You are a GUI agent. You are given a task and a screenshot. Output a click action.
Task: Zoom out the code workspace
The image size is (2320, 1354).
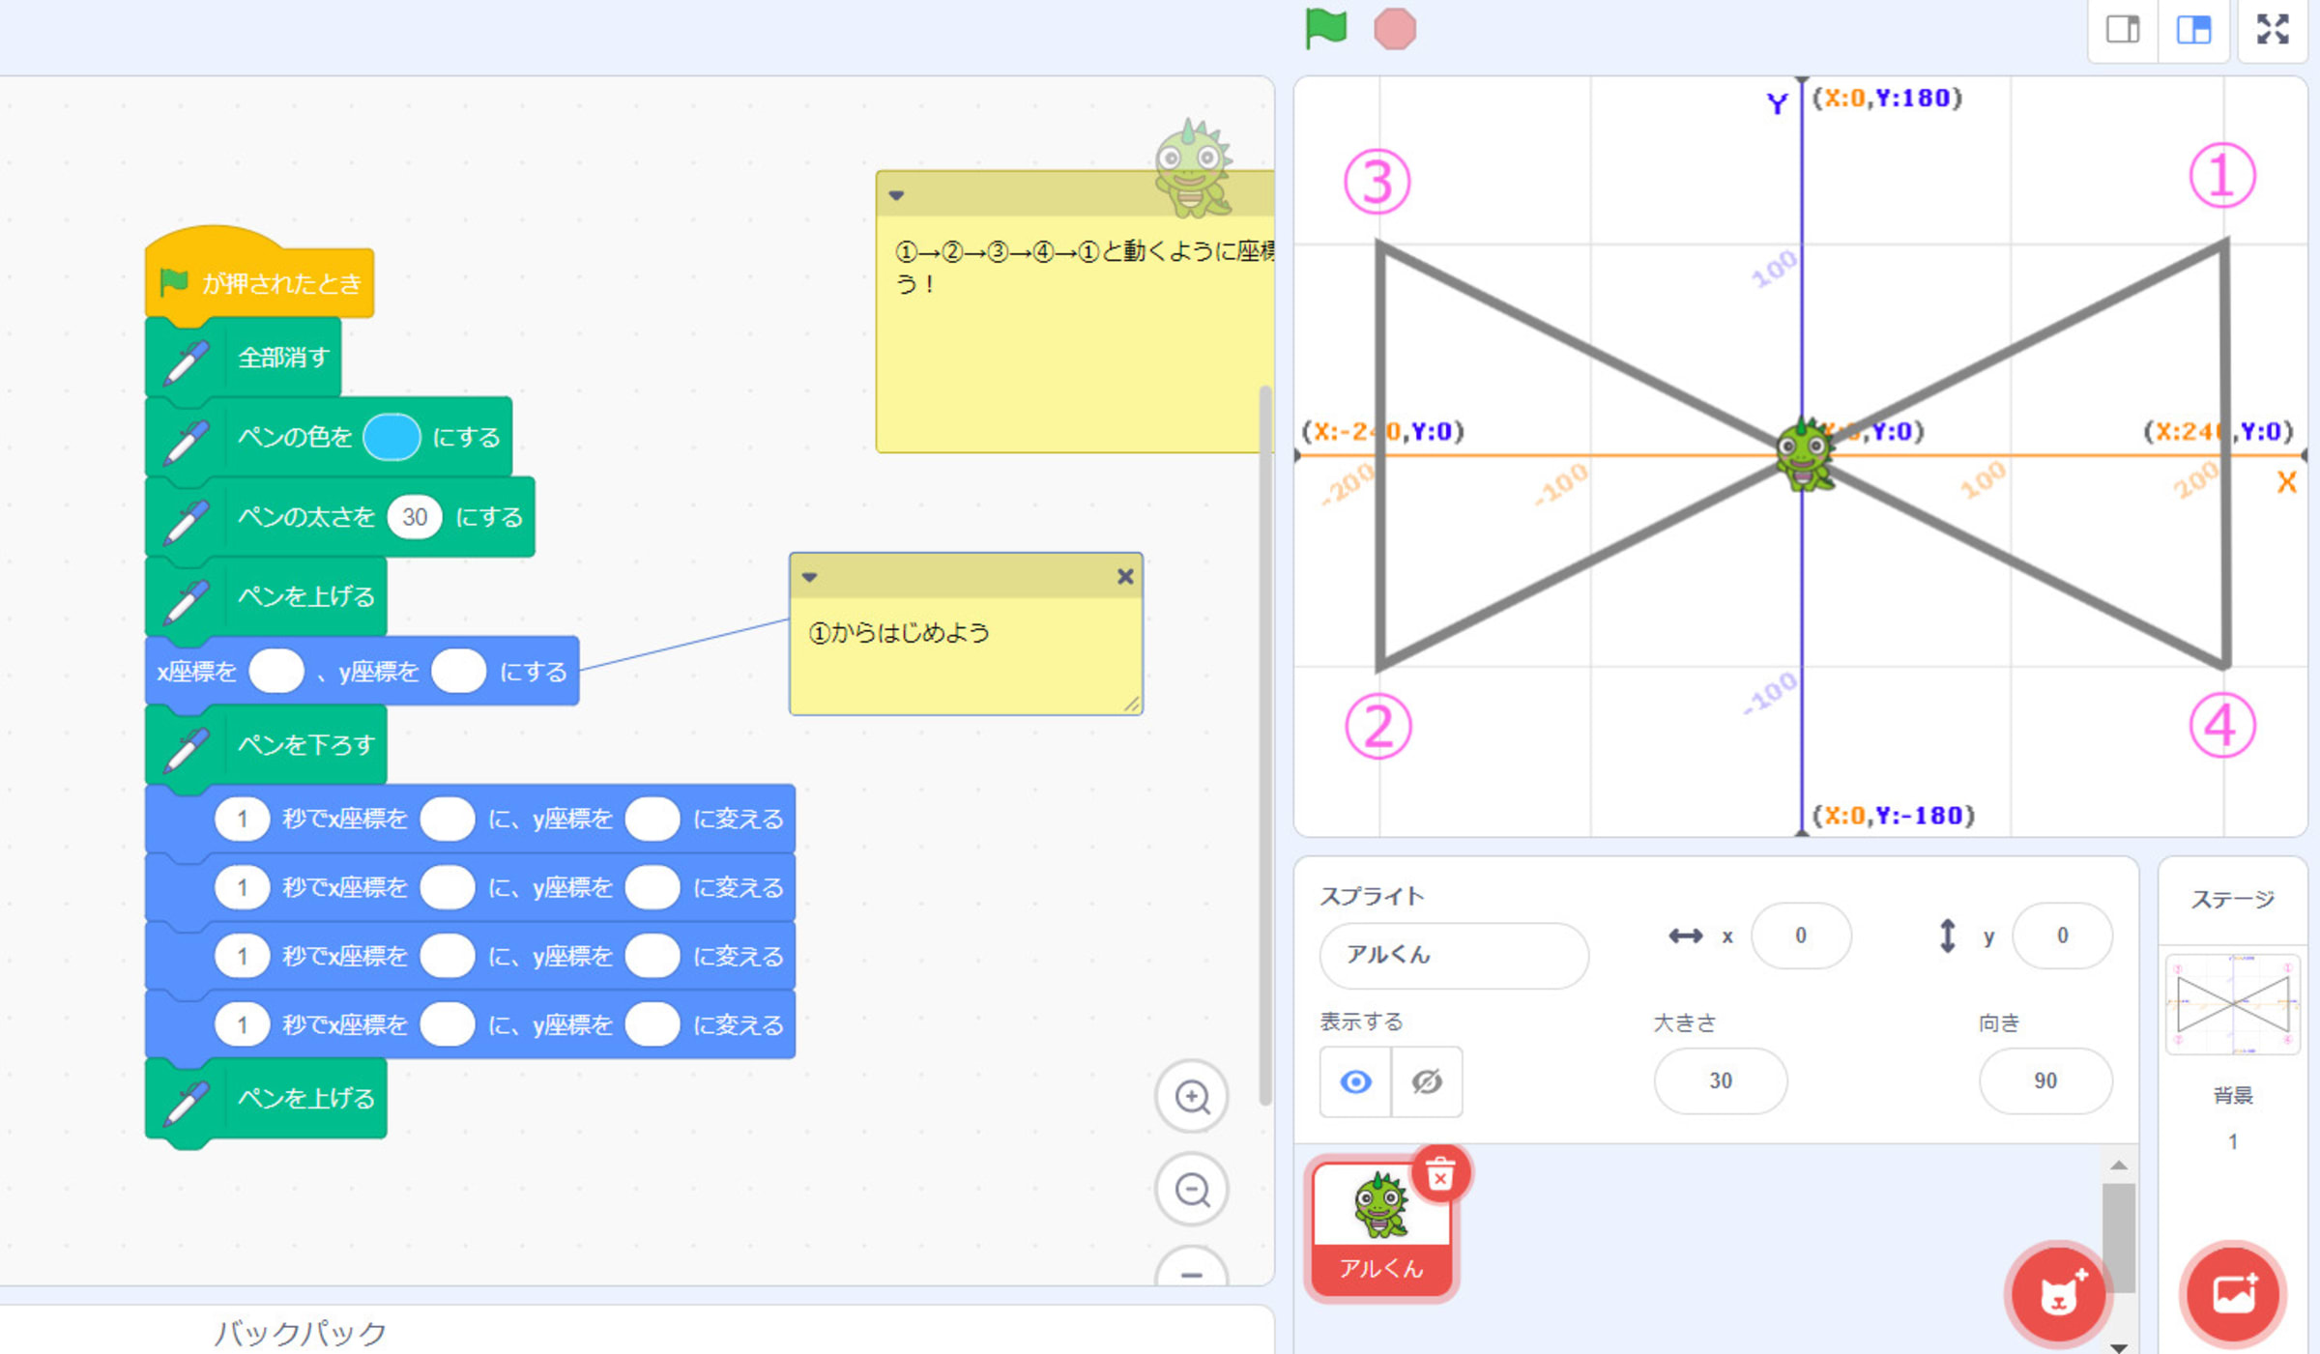[x=1191, y=1190]
